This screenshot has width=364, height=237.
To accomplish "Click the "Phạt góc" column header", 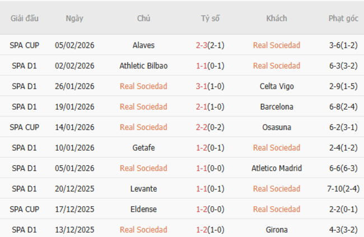I will 343,18.
